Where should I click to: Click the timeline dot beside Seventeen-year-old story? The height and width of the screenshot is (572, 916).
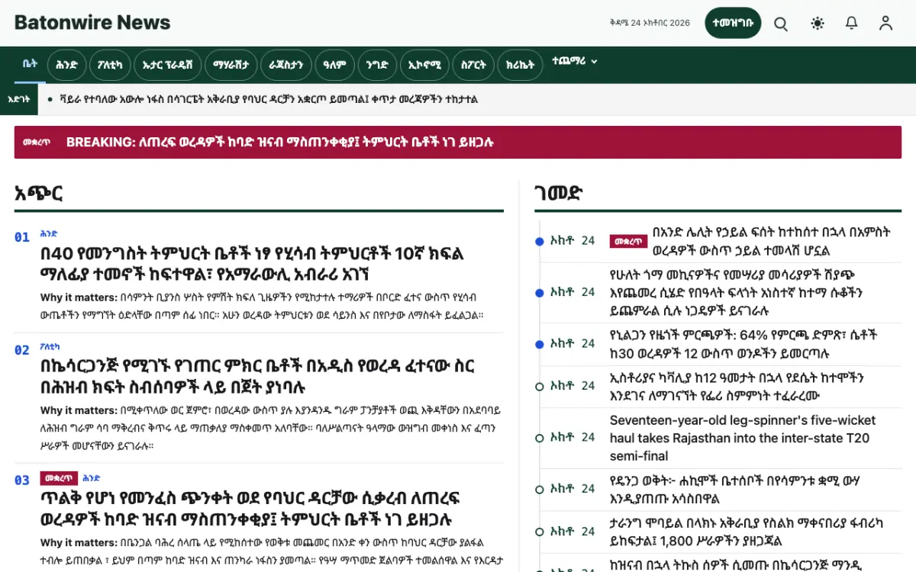pyautogui.click(x=540, y=439)
